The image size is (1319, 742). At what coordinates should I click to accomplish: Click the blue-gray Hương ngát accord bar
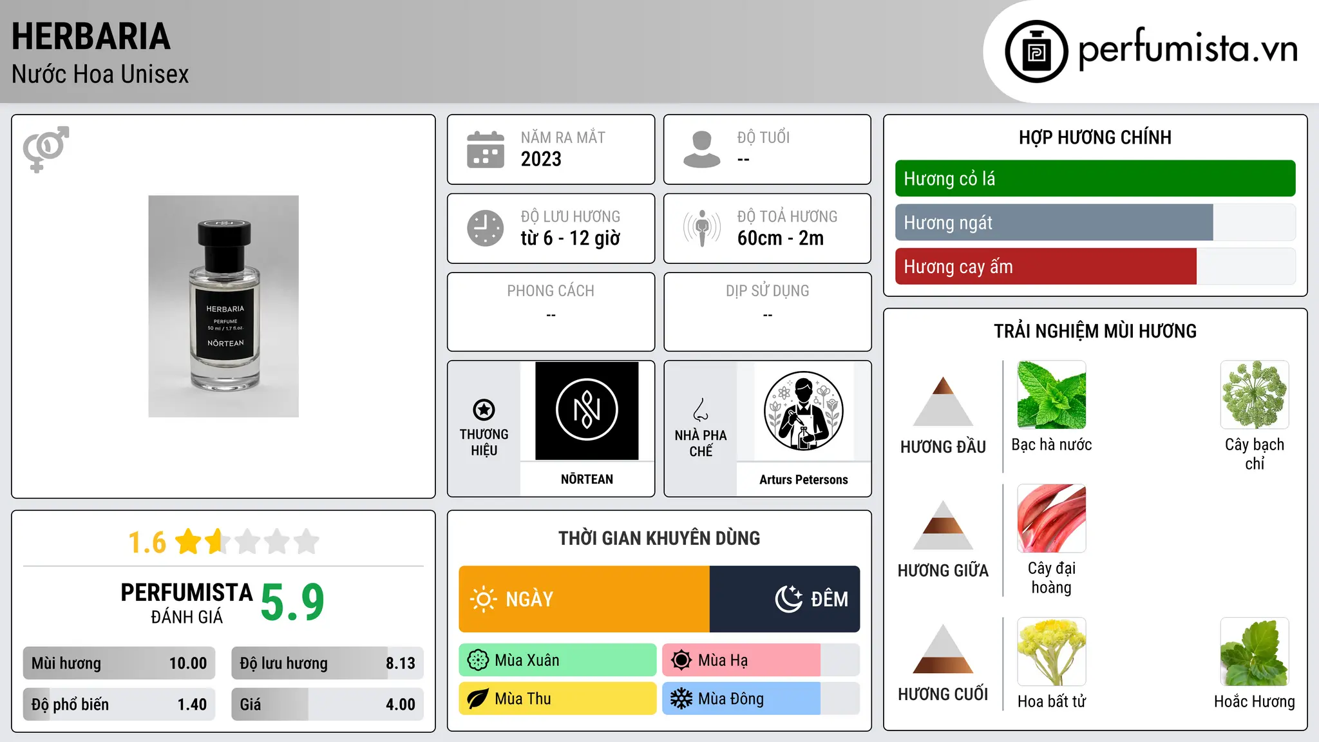pyautogui.click(x=1054, y=223)
